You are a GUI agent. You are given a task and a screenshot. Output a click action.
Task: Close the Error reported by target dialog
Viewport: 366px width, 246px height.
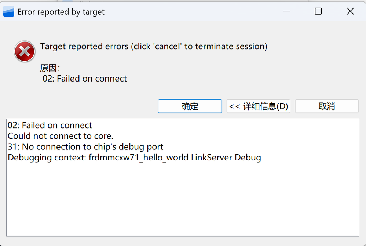350,11
